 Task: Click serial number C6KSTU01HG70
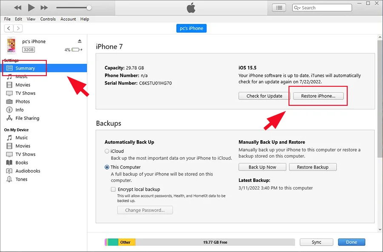pos(155,83)
